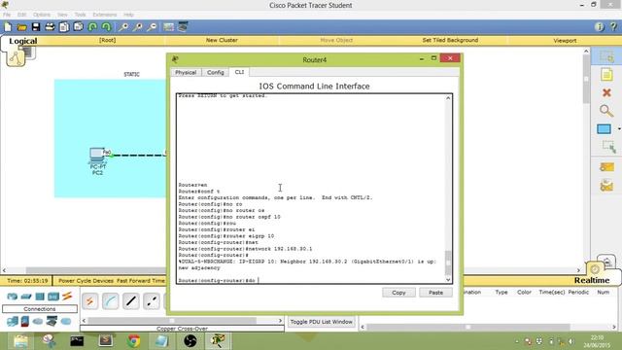Image resolution: width=622 pixels, height=350 pixels.
Task: Click New Cluster in logical bar
Action: tap(222, 40)
